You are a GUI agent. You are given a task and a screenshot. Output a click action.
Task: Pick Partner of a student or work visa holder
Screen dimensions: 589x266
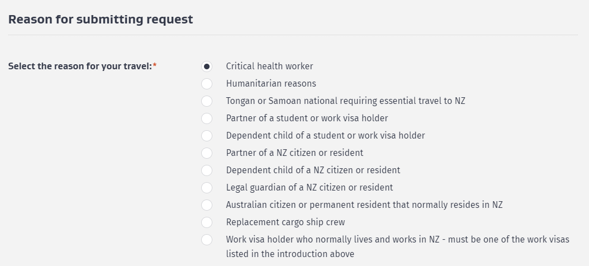click(x=207, y=118)
